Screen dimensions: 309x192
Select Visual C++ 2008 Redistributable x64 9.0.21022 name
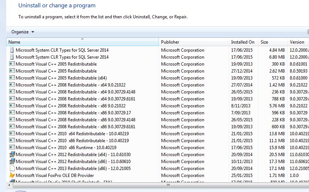click(71, 85)
